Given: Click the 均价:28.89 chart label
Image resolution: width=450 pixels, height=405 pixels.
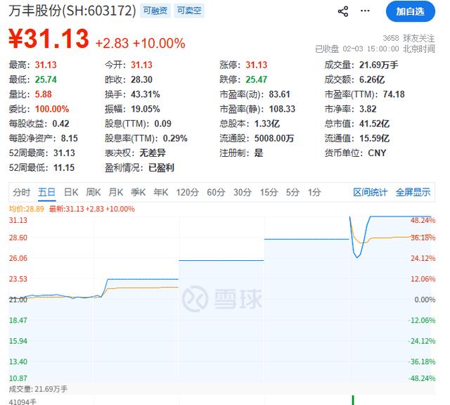Looking at the screenshot, I should pos(27,209).
